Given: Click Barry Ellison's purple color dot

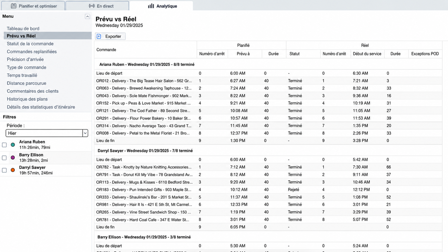Looking at the screenshot, I should [13, 158].
